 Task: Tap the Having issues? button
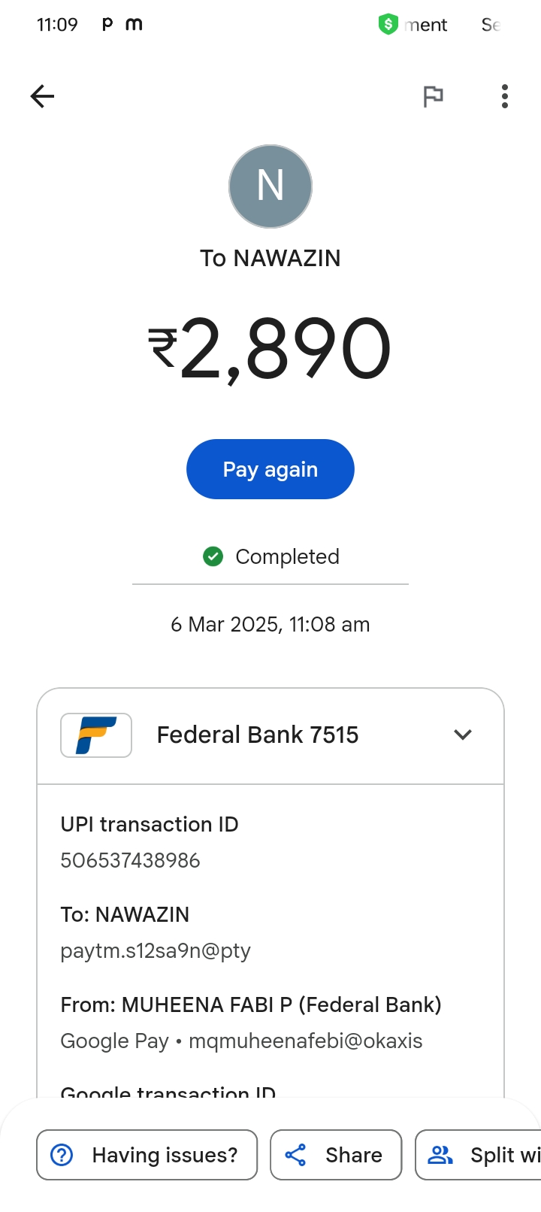click(147, 1155)
